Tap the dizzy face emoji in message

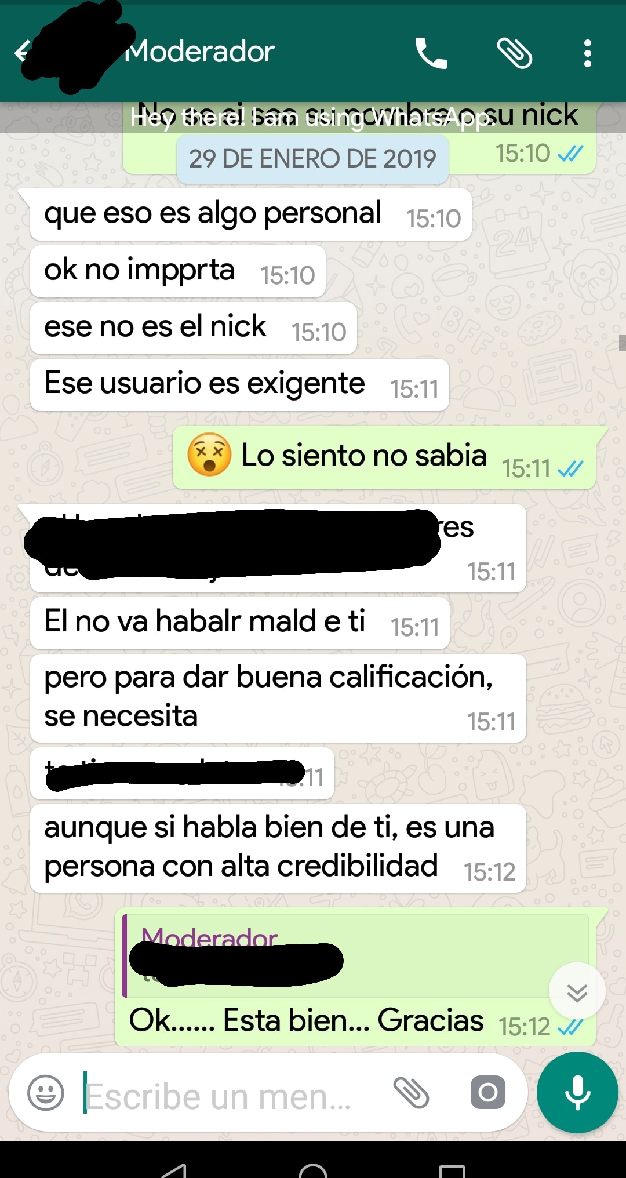click(x=209, y=455)
